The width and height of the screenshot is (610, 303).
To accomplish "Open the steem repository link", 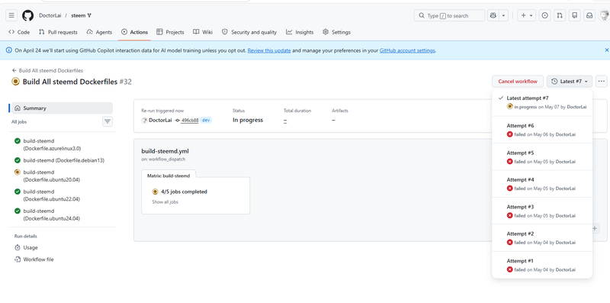I will click(x=79, y=15).
